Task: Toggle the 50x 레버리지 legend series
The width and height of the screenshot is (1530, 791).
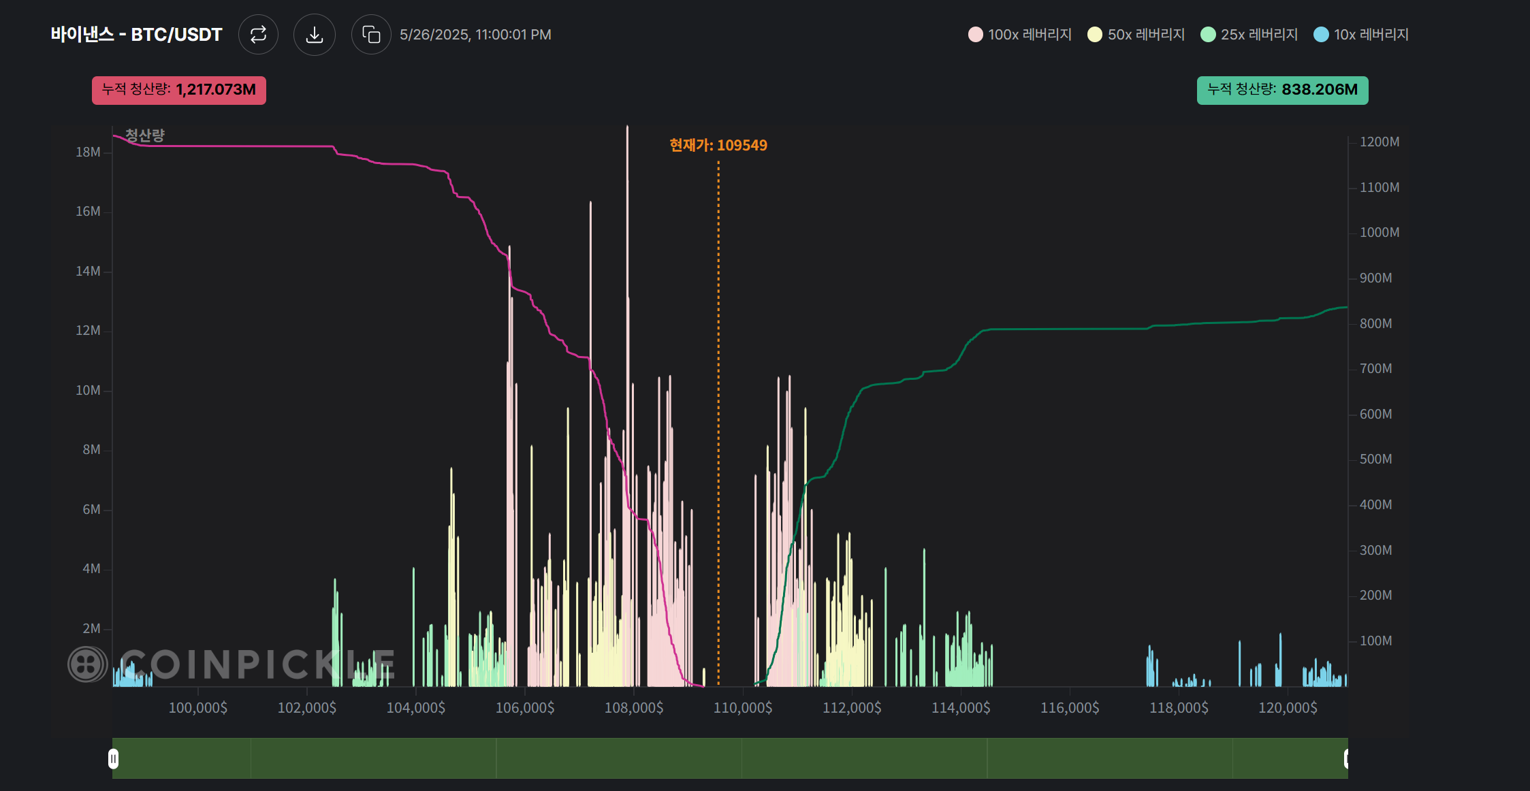Action: (1136, 35)
